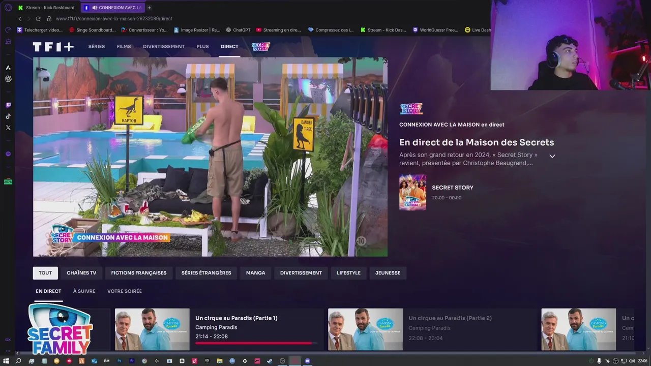The height and width of the screenshot is (366, 651).
Task: Select the TOUT filter
Action: pos(45,273)
